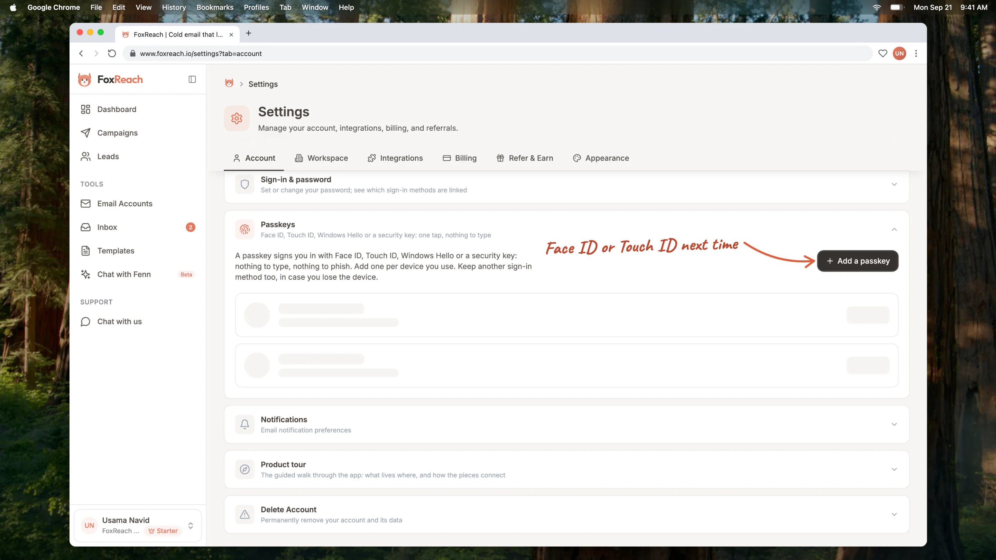The height and width of the screenshot is (560, 996).
Task: Switch to the Integrations tab
Action: [395, 158]
